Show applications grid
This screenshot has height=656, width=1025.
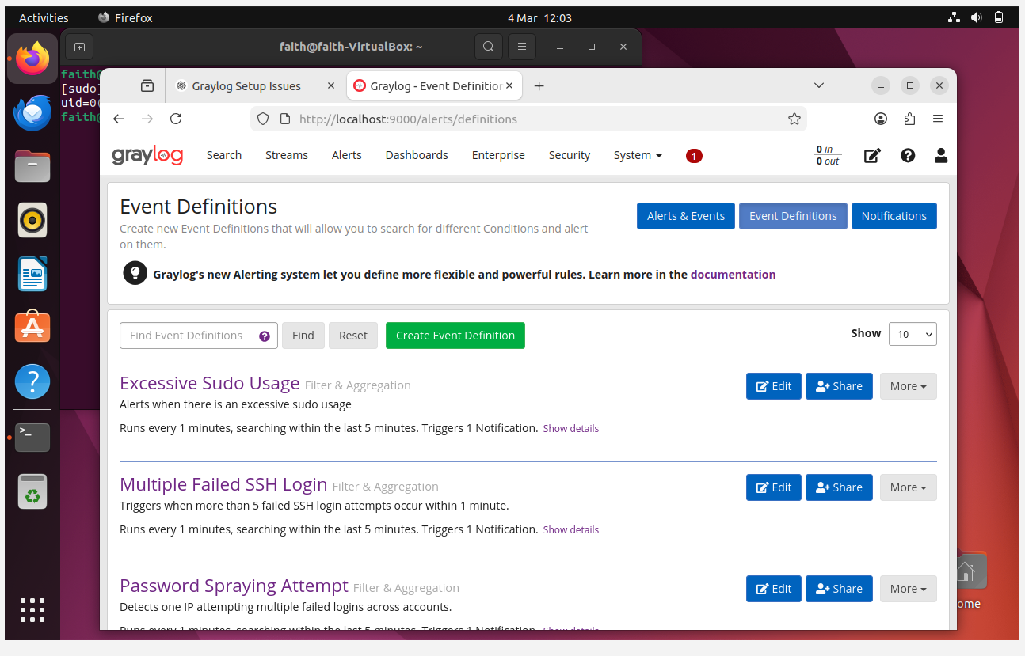pos(32,610)
